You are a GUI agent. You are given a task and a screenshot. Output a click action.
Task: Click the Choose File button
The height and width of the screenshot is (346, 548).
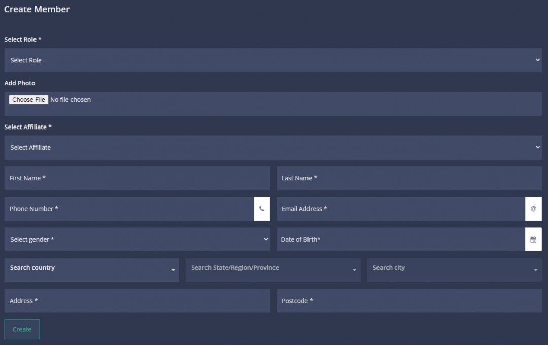tap(28, 100)
